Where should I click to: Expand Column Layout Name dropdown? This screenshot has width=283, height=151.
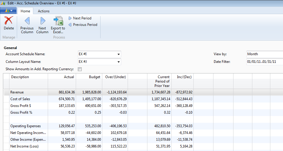click(119, 62)
